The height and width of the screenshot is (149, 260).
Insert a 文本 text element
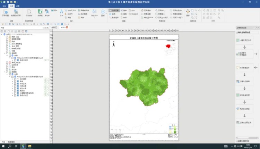pos(61,13)
